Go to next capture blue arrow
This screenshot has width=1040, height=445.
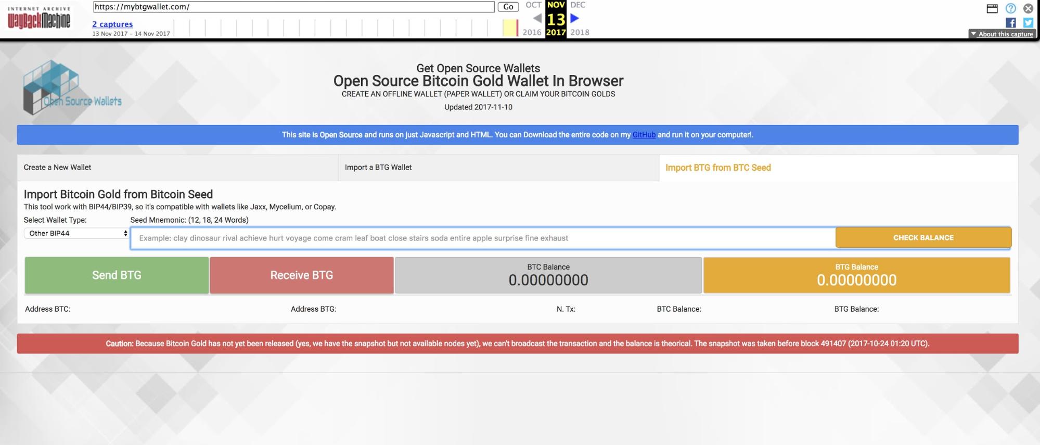point(575,18)
